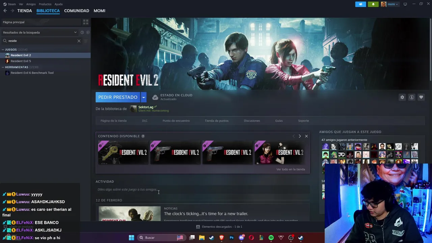Screen dimensions: 432x243
Task: Select Resident Evil 5 in library
Action: 45,61
